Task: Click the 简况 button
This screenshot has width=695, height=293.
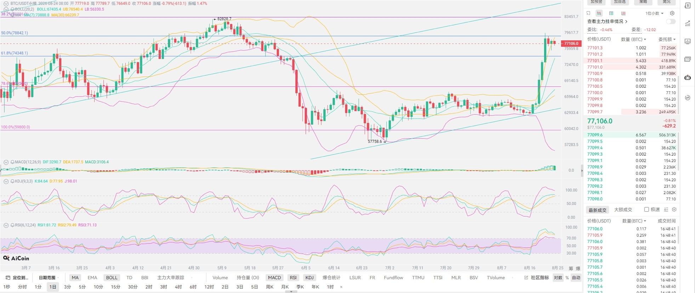Action: [667, 2]
